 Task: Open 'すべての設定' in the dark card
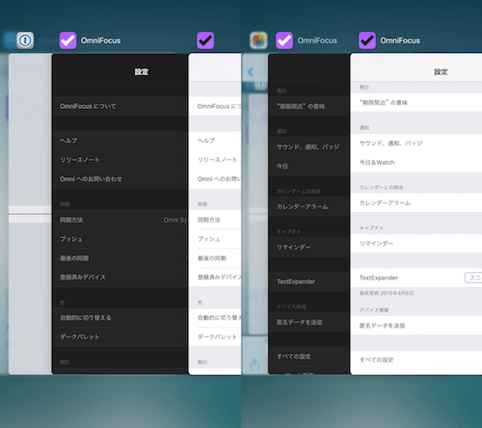tap(309, 357)
